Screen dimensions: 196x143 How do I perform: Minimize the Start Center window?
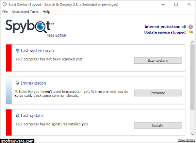click(x=163, y=4)
